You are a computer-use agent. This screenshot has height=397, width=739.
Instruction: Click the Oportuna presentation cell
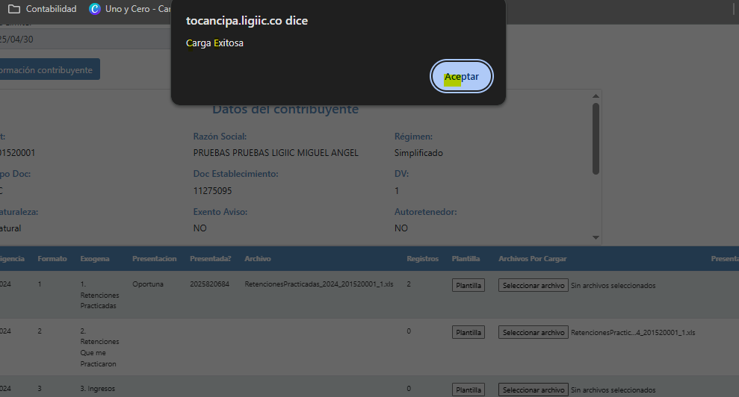point(148,284)
